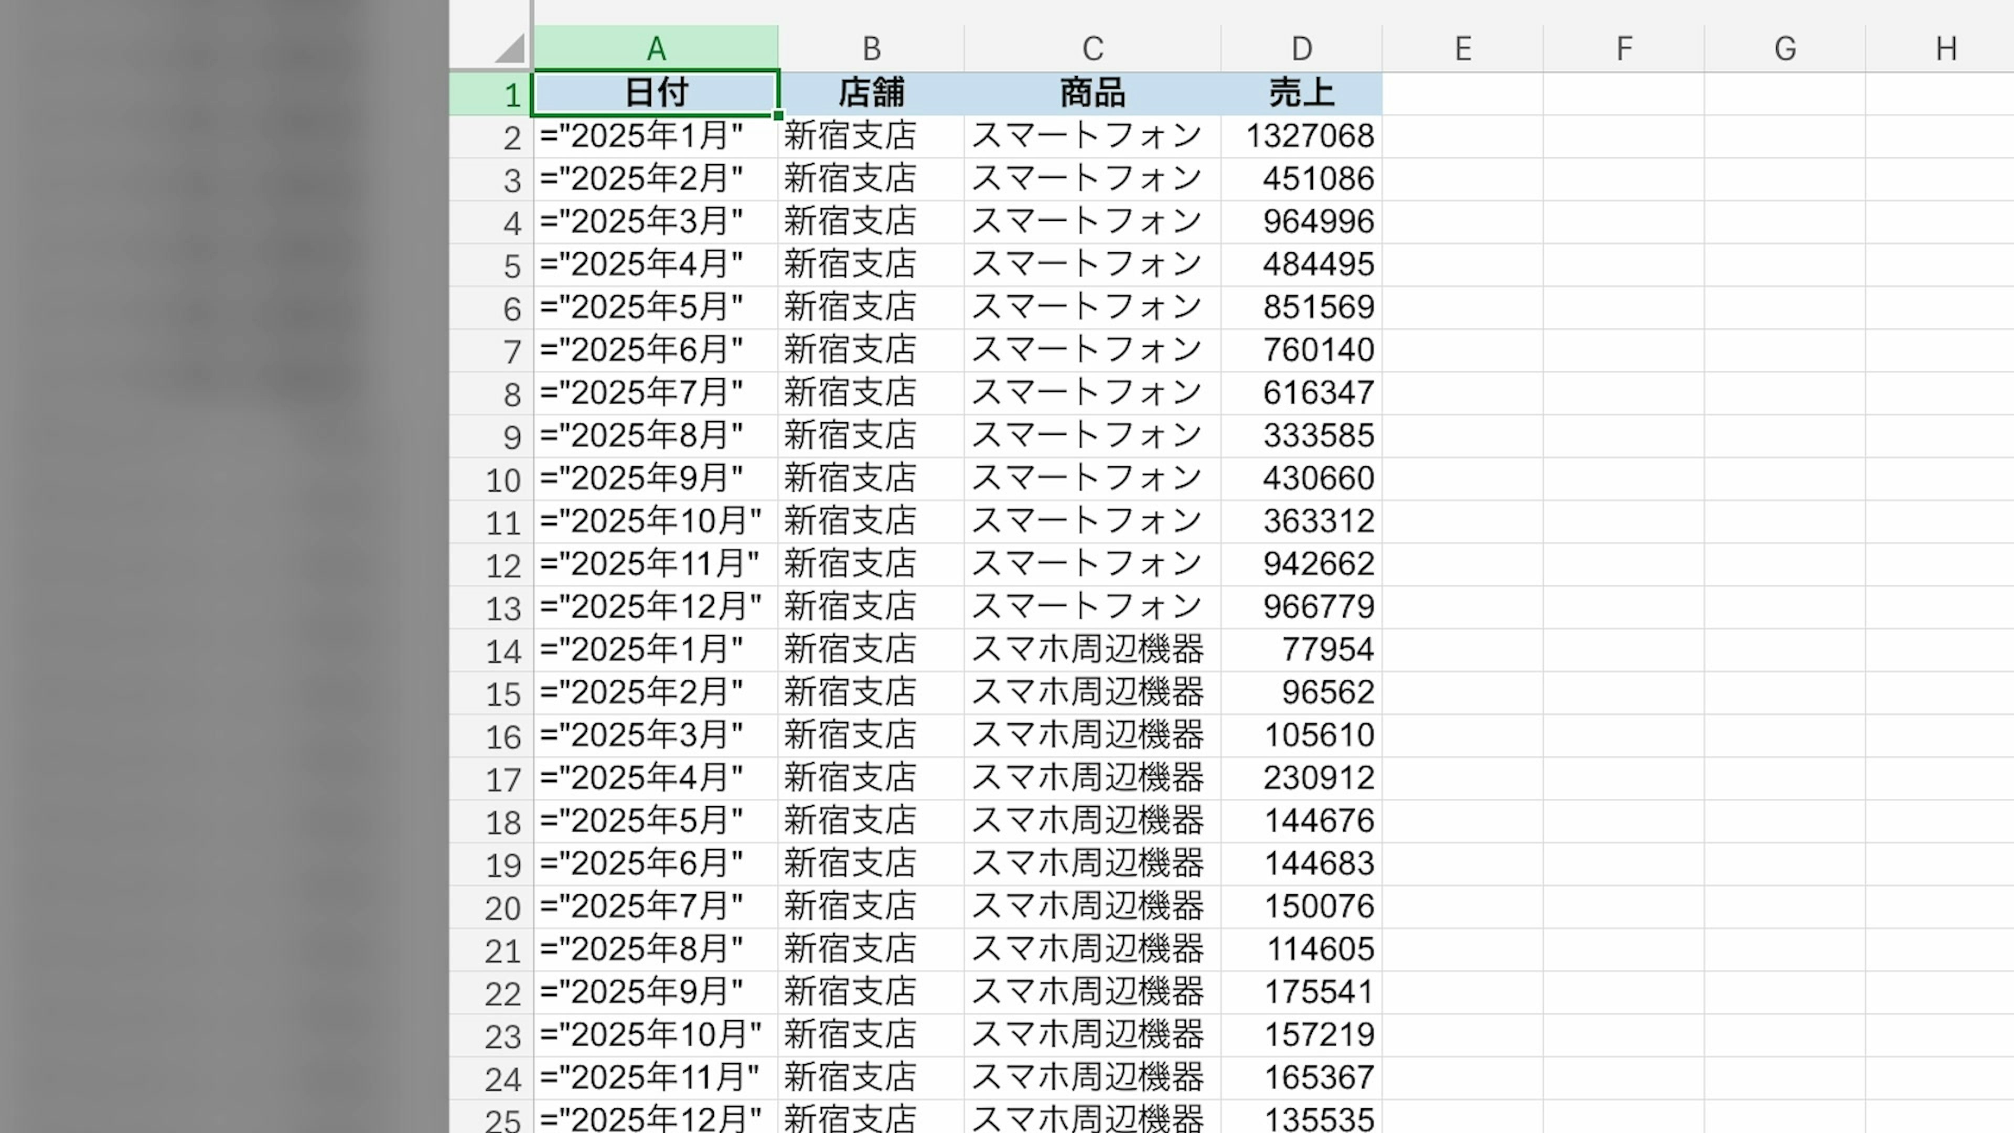
Task: Click 新宿支店 cell in row 2
Action: coord(850,136)
